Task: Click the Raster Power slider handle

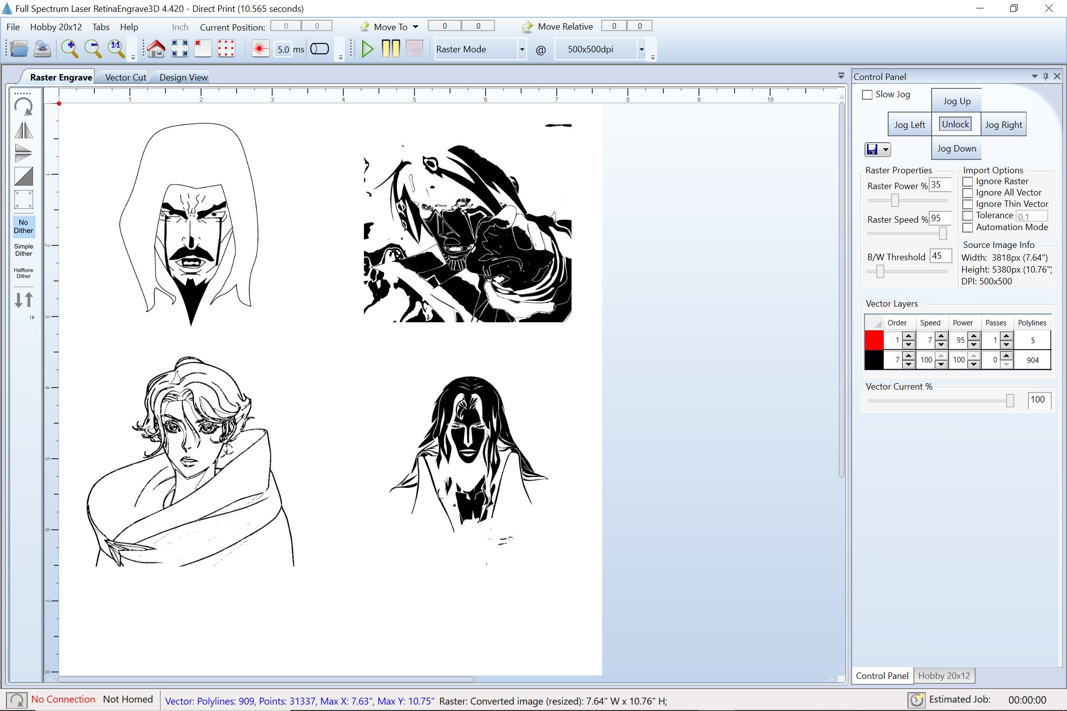Action: click(895, 200)
